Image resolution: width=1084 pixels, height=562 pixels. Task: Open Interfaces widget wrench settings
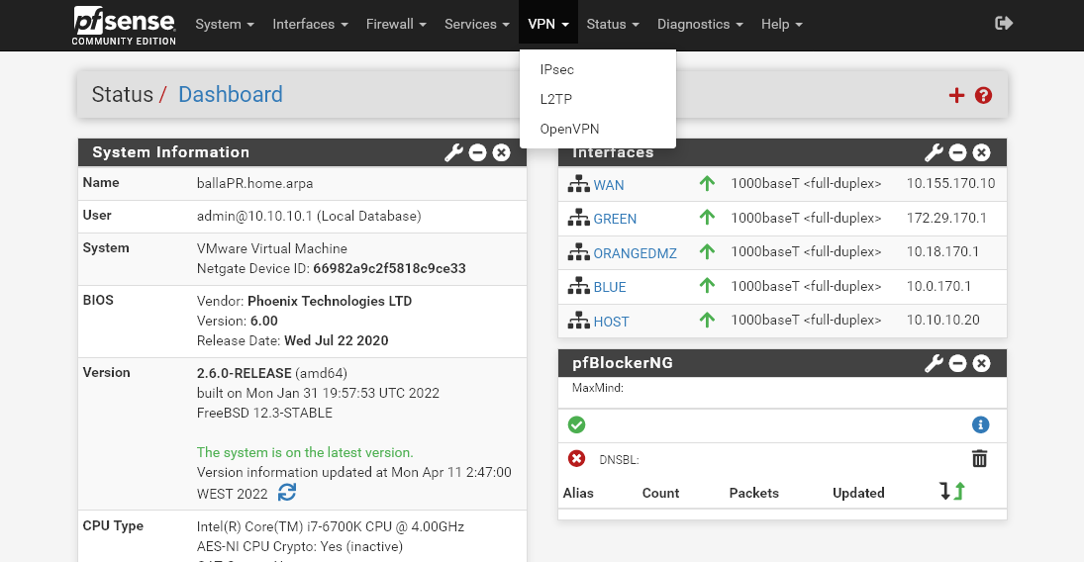click(x=934, y=152)
